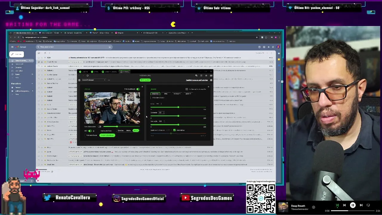Select Médio field of view option
This screenshot has width=382, height=215.
[x=128, y=130]
